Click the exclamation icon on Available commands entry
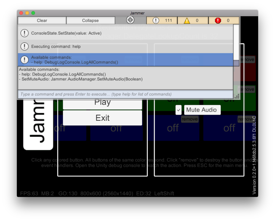The width and height of the screenshot is (275, 221). coord(24,60)
